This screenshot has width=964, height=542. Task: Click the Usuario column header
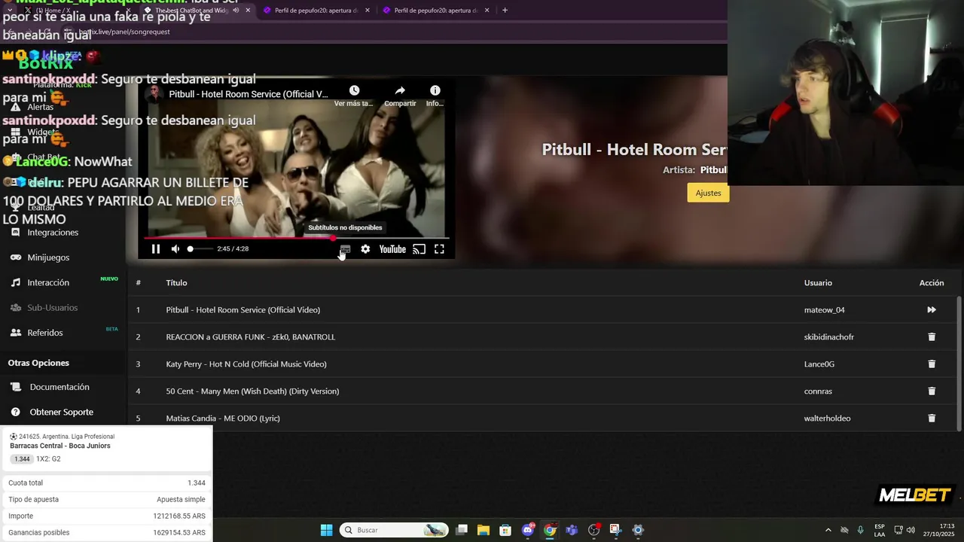click(x=818, y=282)
